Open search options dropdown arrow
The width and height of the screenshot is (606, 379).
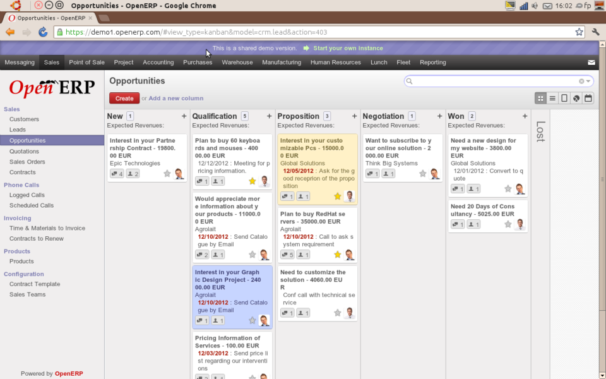[588, 81]
